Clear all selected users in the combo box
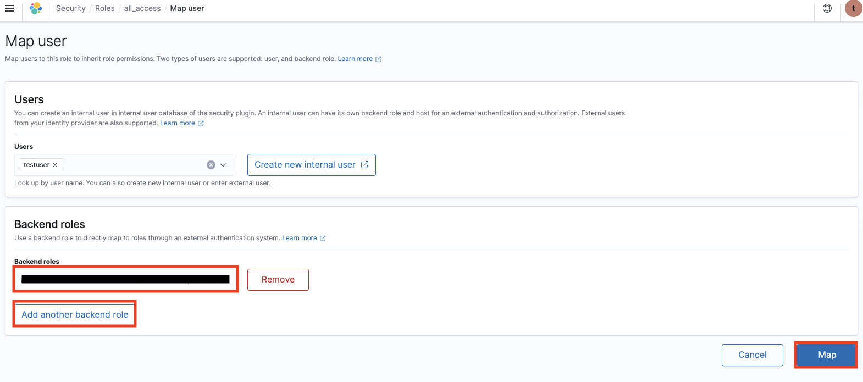863x382 pixels. [x=211, y=165]
